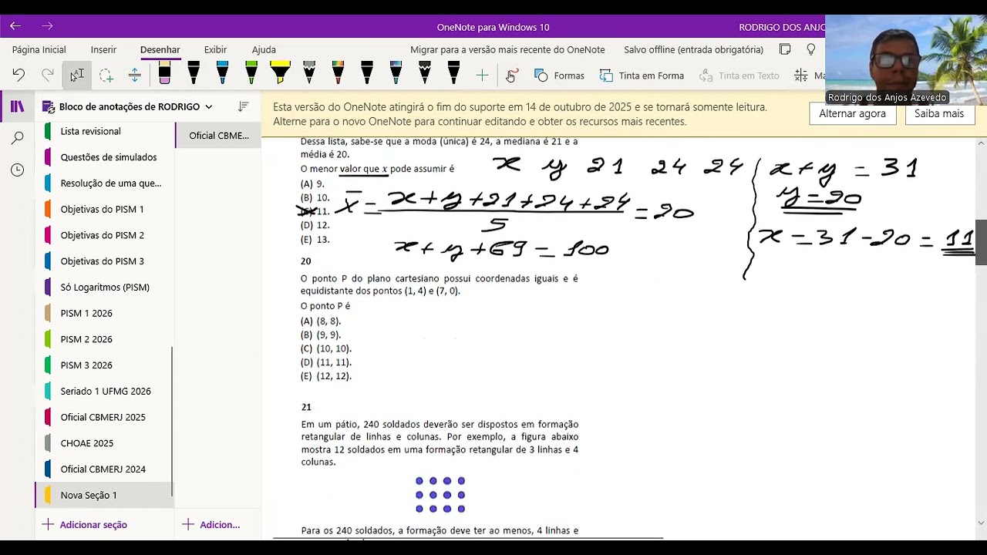Enable Tinta em Forma conversion
The image size is (987, 555).
642,76
